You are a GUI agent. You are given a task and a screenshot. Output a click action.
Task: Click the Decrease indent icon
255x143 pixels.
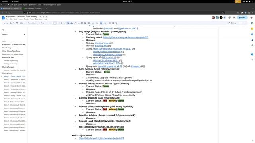[110, 23]
